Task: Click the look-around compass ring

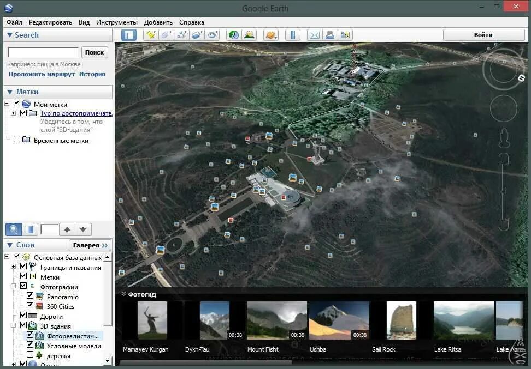Action: pos(503,69)
